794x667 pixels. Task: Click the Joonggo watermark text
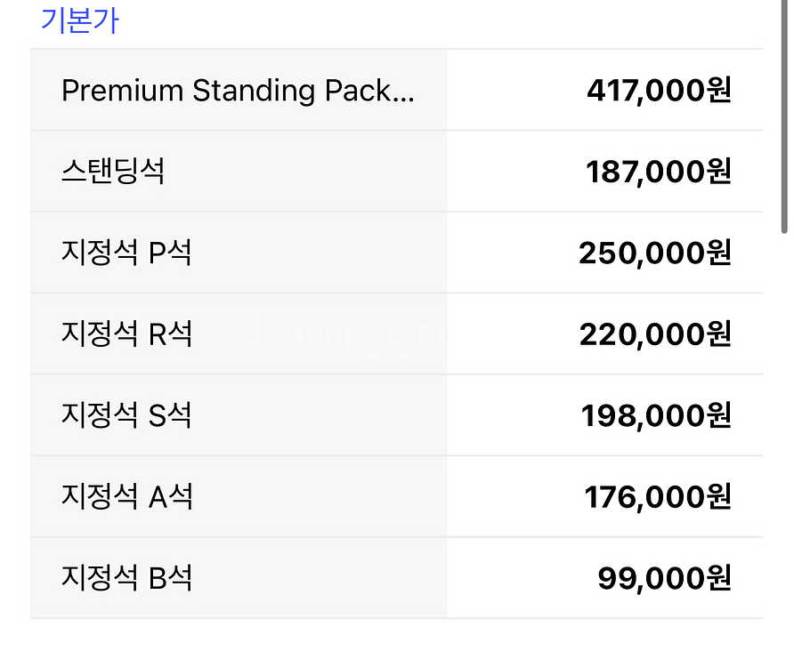pos(344,331)
